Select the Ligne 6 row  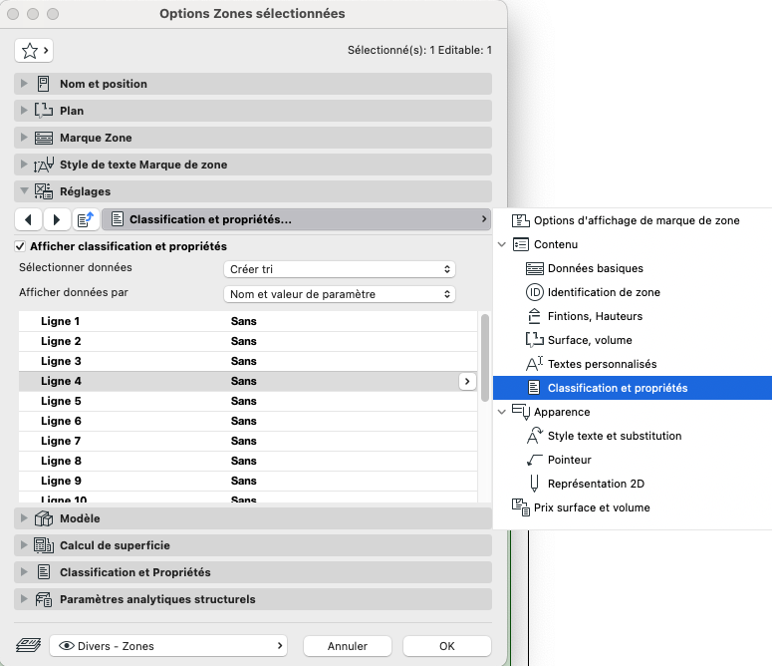click(248, 421)
